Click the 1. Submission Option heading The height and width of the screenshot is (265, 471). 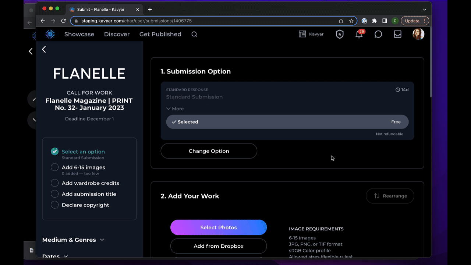(x=196, y=71)
